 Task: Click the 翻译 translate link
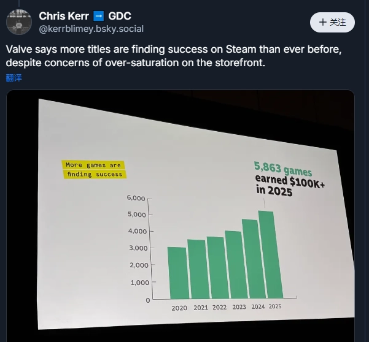click(x=14, y=78)
